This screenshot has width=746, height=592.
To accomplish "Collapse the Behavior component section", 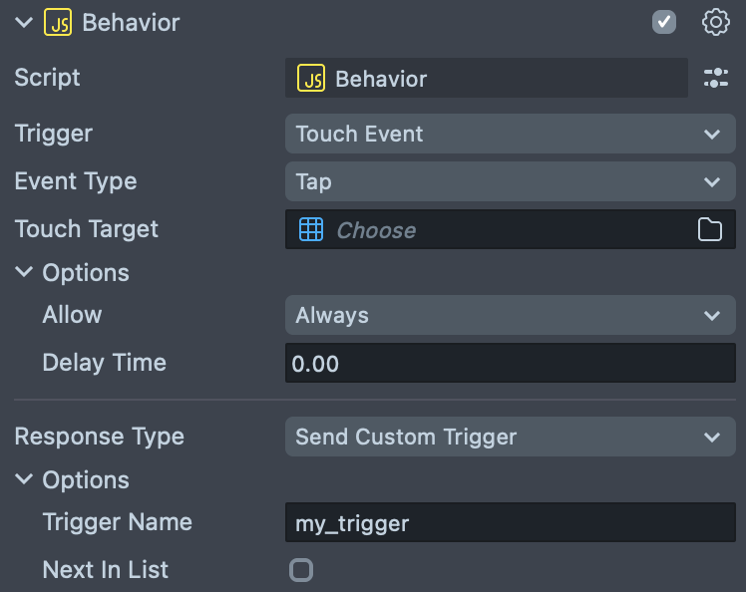I will pos(24,23).
